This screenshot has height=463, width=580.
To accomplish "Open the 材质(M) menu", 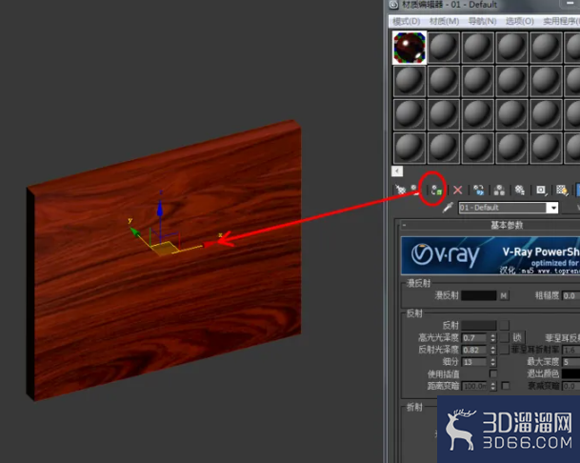I will click(x=444, y=22).
